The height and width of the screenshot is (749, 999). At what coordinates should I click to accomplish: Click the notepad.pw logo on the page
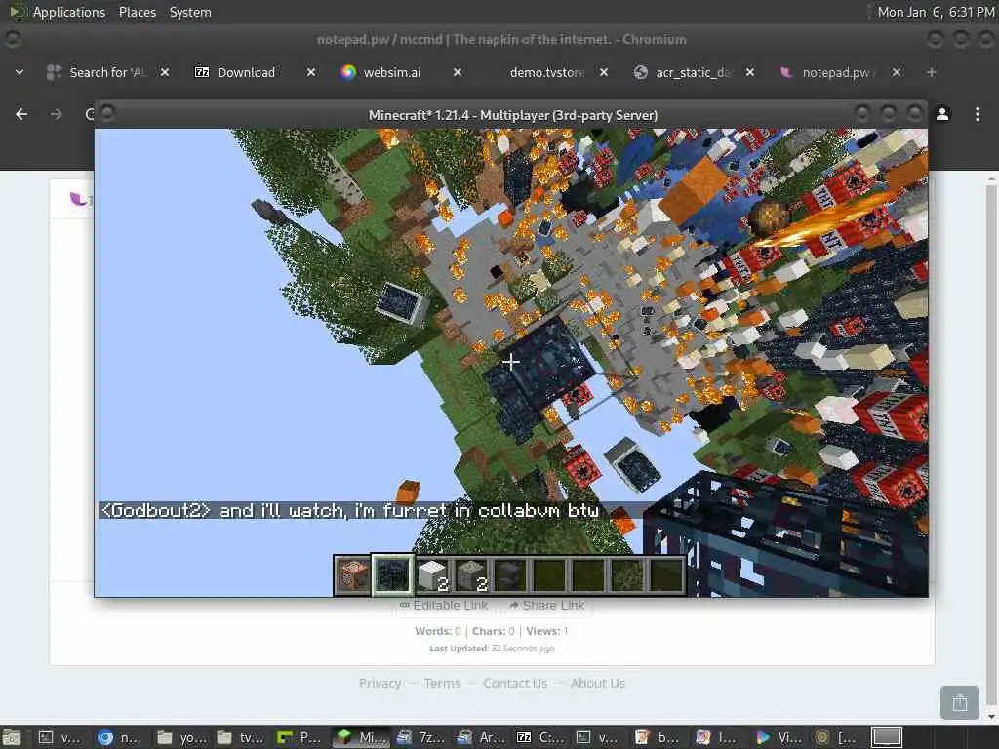(x=80, y=199)
